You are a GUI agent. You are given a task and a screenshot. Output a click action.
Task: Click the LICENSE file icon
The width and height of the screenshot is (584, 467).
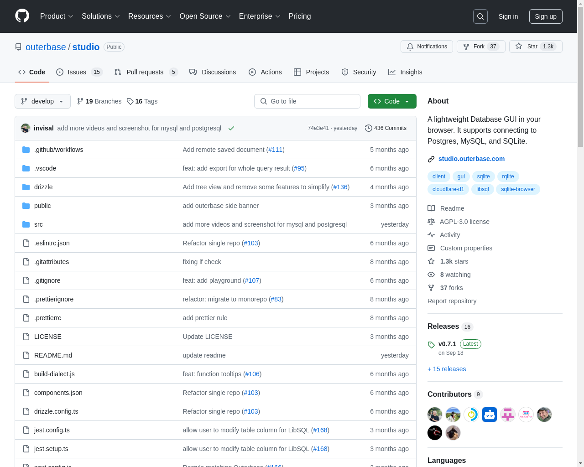[26, 337]
